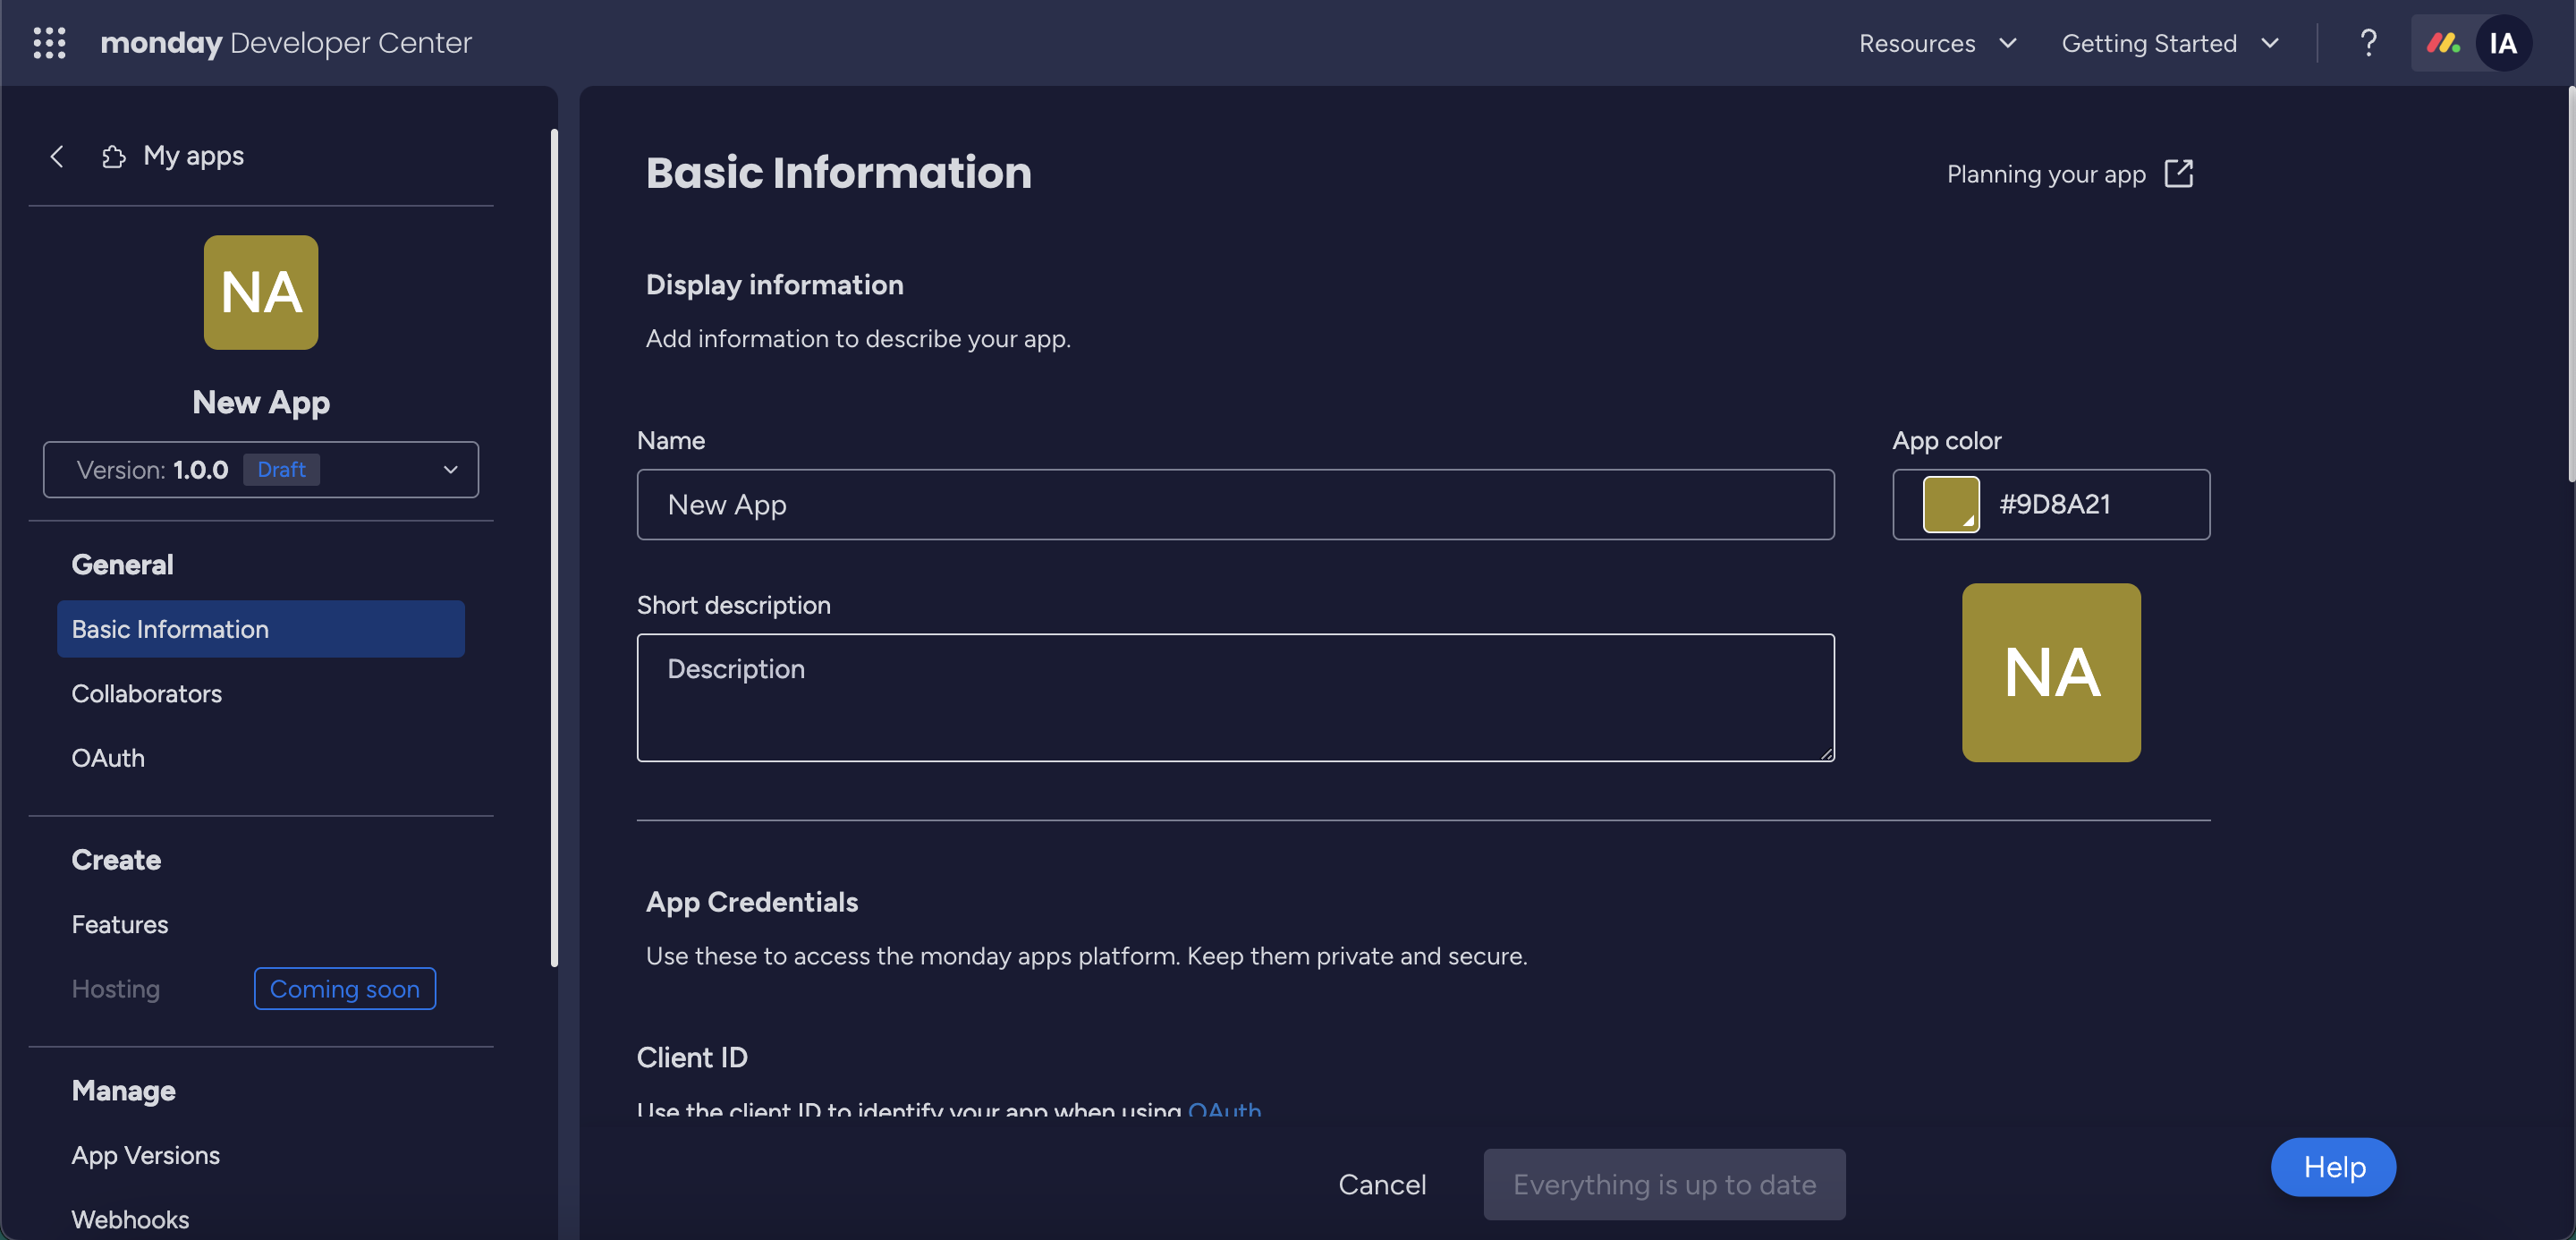Click the external link icon for Planning your app
2576x1240 pixels.
[x=2179, y=174]
